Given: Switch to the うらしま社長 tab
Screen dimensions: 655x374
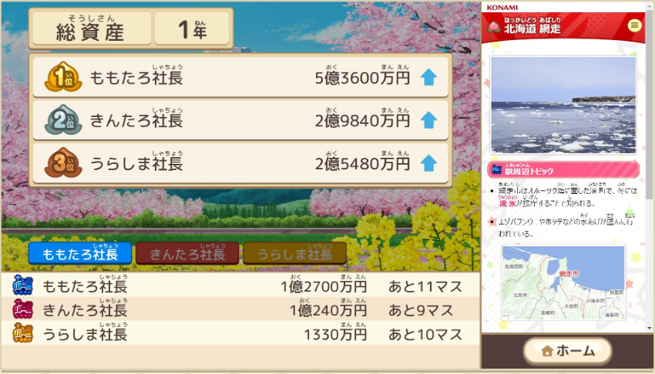Looking at the screenshot, I should click(x=294, y=253).
